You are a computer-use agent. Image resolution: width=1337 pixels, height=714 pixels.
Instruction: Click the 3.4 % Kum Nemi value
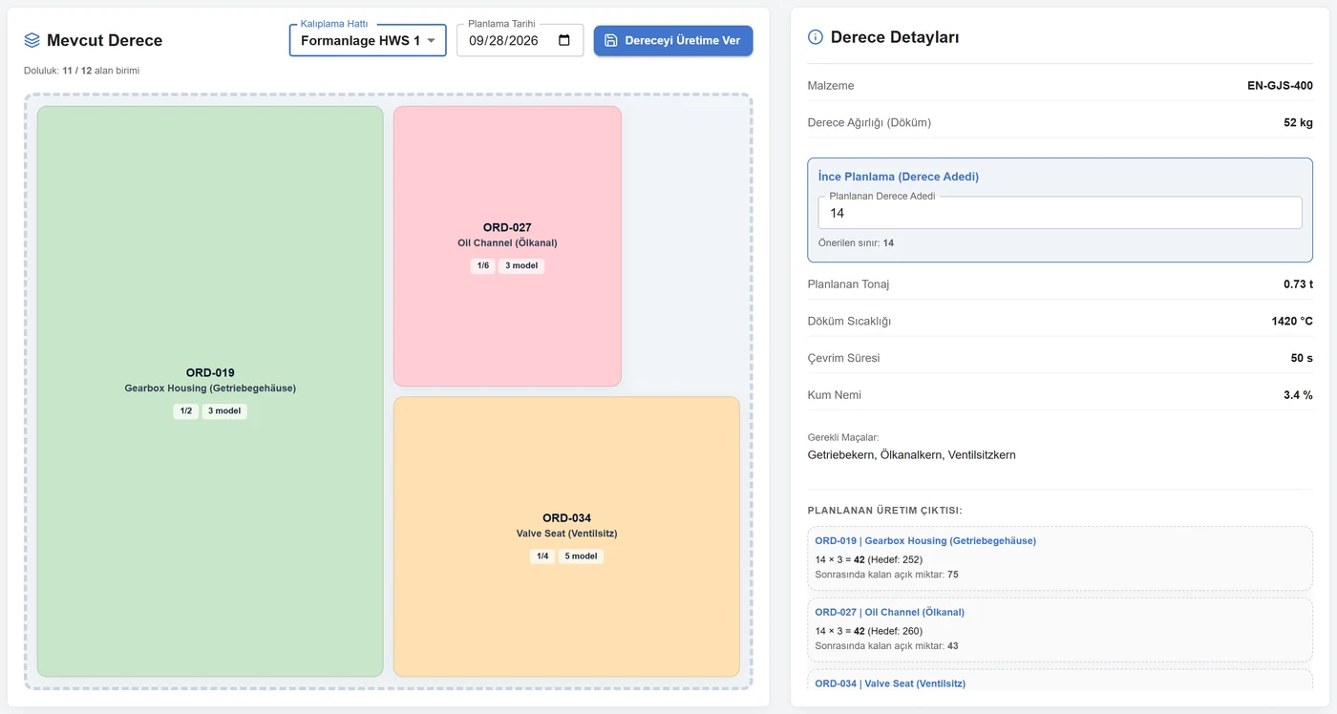point(1298,395)
